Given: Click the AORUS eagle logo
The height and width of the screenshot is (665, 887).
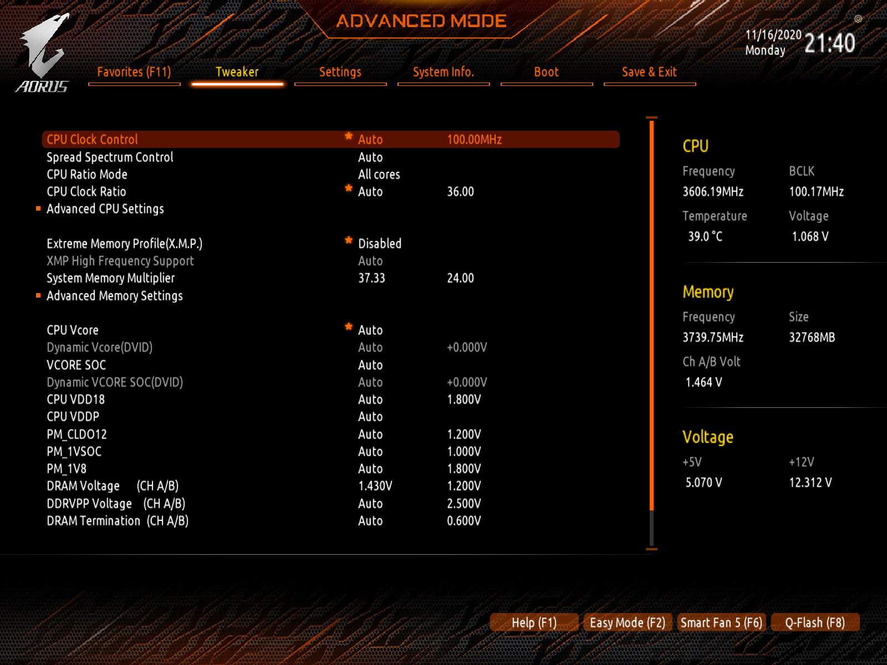Looking at the screenshot, I should [42, 53].
